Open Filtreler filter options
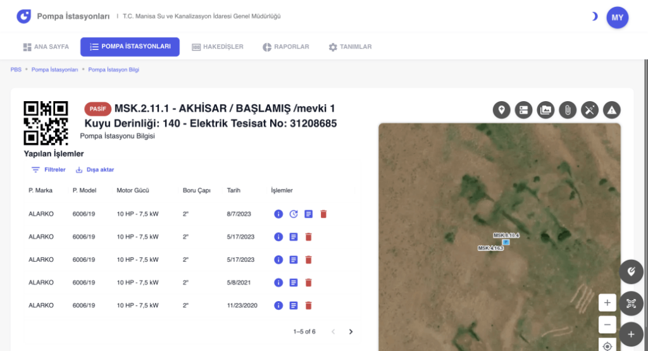Screen dimensions: 648x351 [48, 169]
